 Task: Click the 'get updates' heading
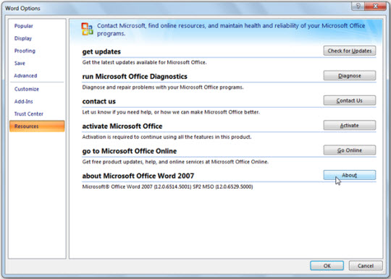[101, 52]
